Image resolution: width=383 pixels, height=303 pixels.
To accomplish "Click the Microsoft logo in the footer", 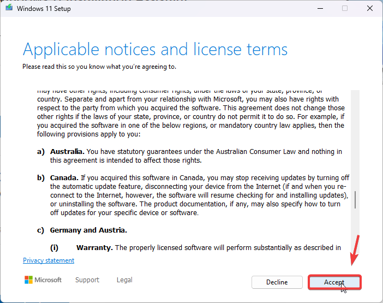I will pos(43,280).
